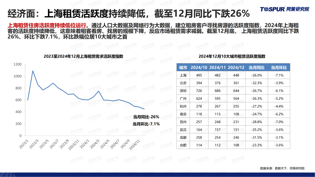Click value 644 in the 深圳 row

pos(236,91)
